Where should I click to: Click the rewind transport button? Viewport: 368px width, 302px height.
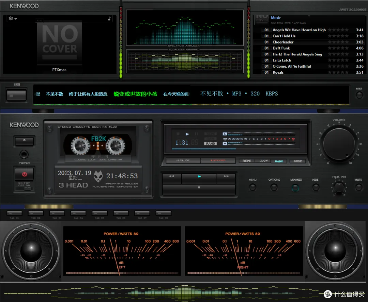(x=171, y=178)
